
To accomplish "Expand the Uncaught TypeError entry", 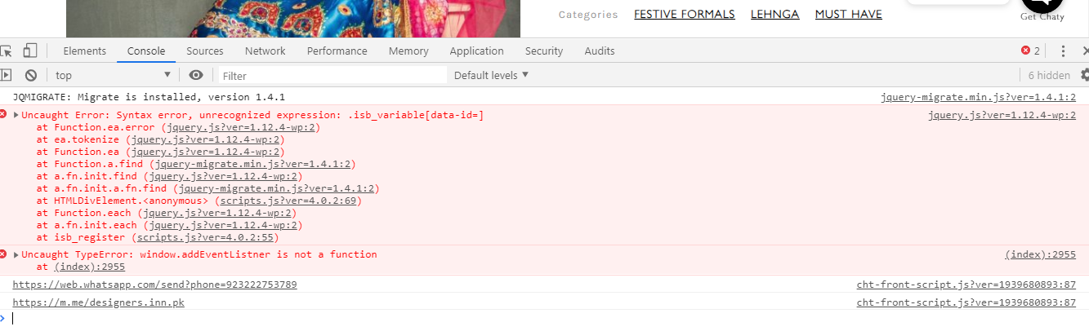I will (x=16, y=254).
